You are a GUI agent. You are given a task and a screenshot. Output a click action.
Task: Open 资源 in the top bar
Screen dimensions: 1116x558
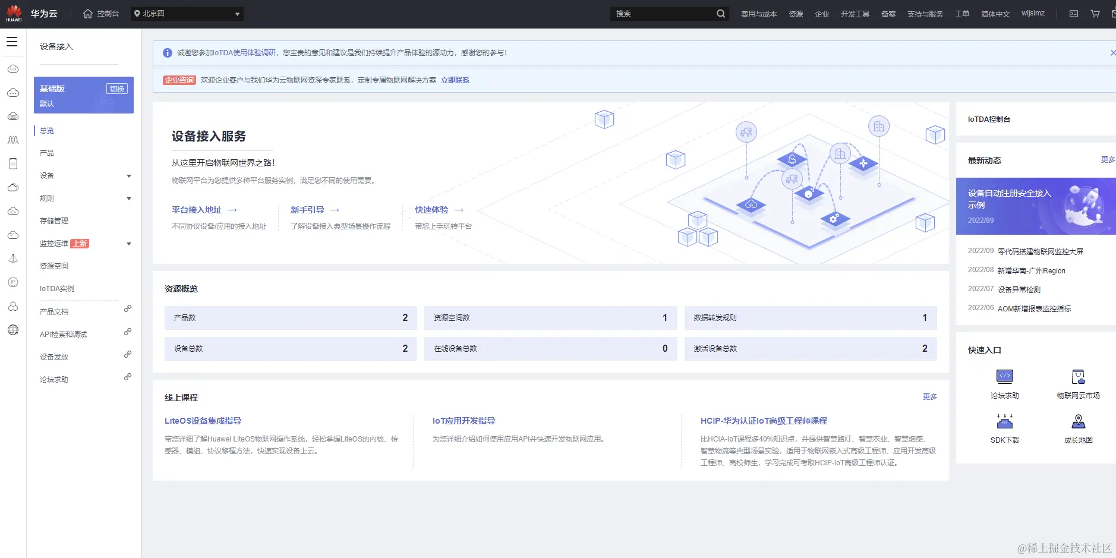click(796, 14)
